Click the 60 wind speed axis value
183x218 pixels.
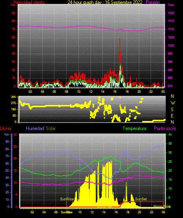click(x=14, y=38)
